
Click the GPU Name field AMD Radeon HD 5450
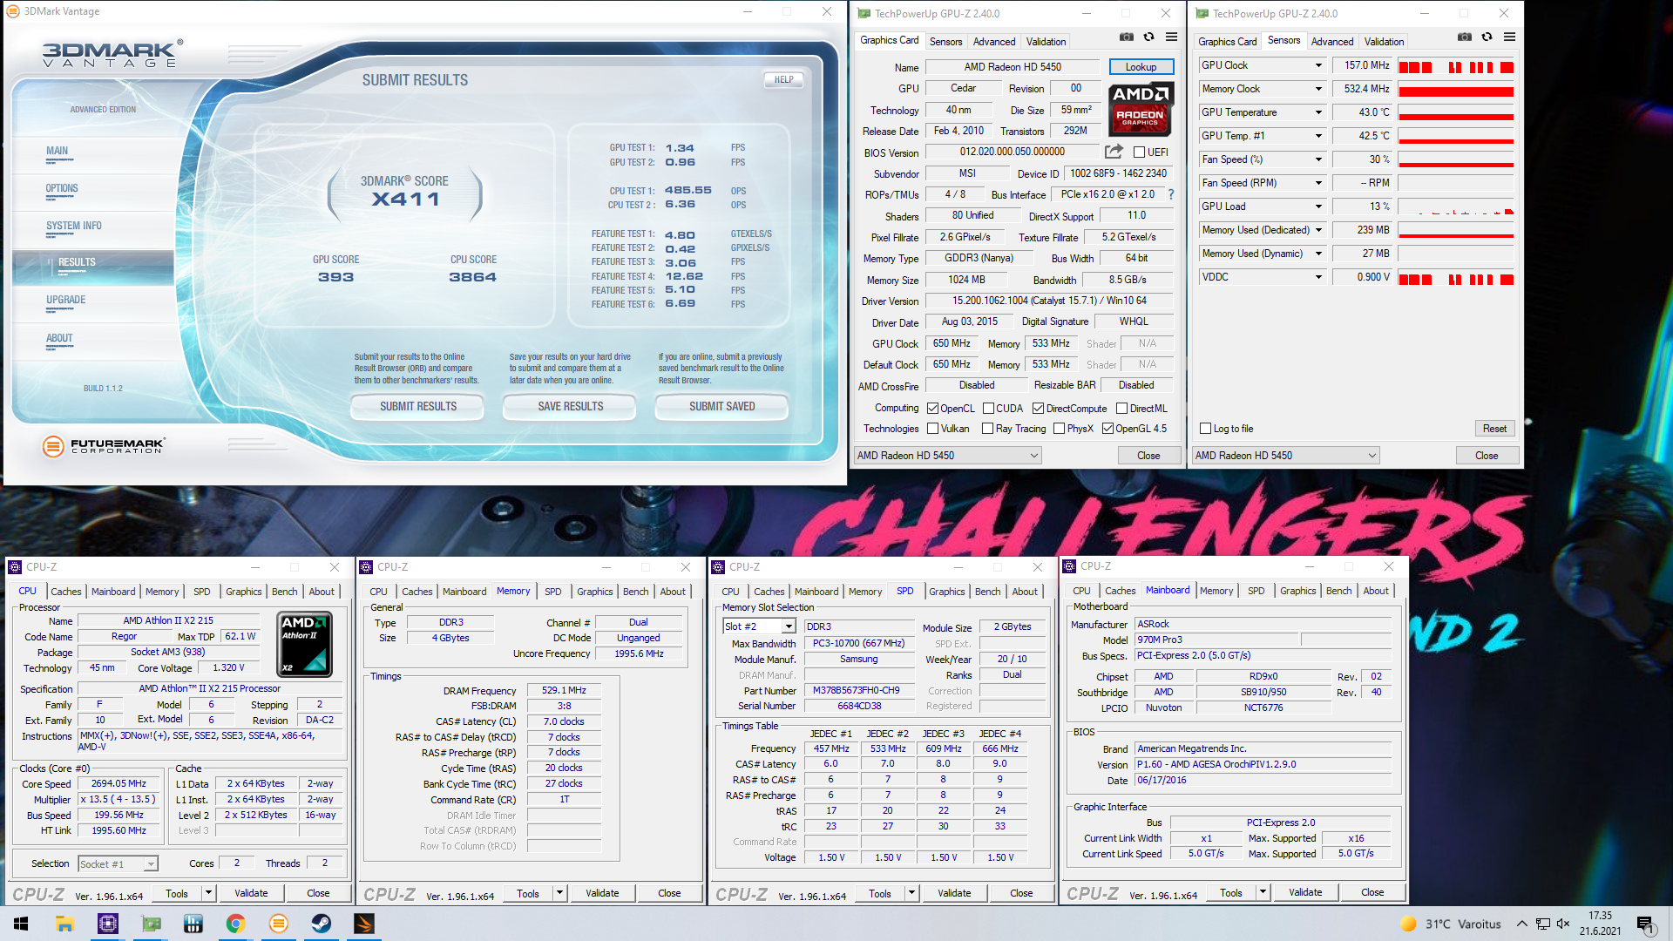[1013, 67]
